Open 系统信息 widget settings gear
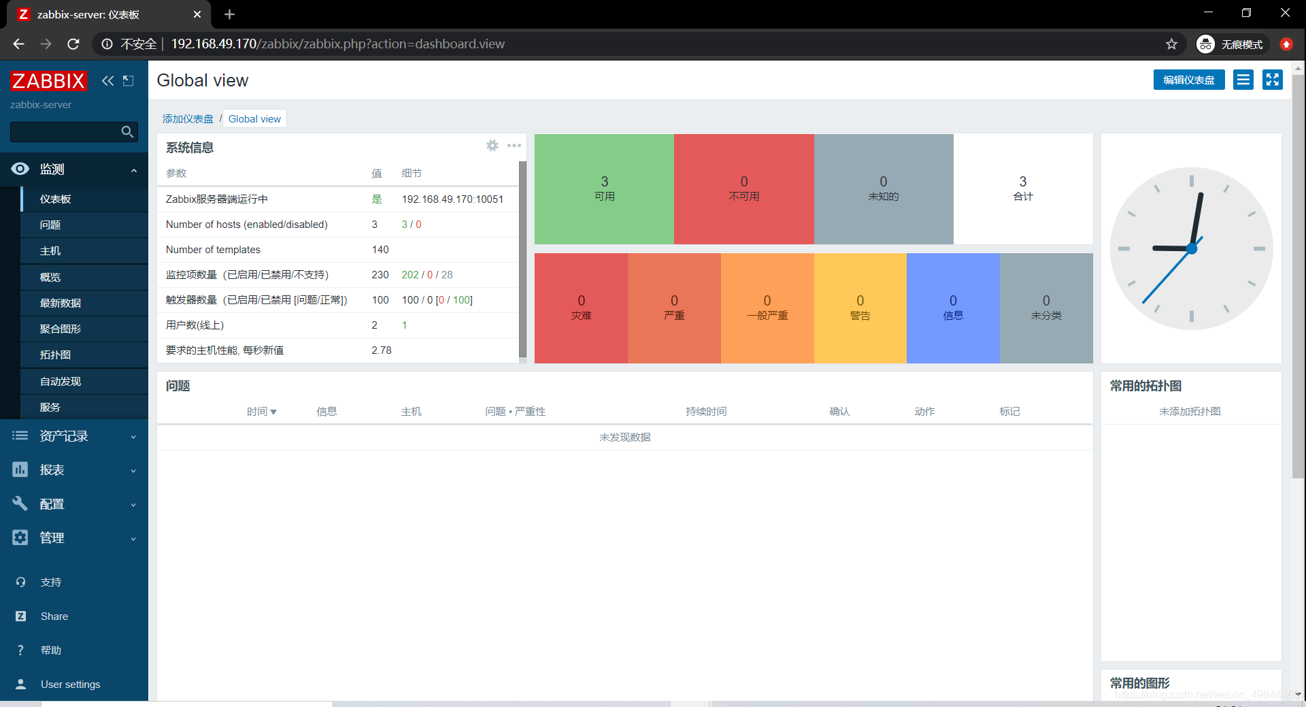1306x707 pixels. (492, 146)
